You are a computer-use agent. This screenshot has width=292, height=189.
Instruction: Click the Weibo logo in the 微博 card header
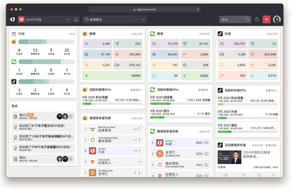pyautogui.click(x=85, y=34)
